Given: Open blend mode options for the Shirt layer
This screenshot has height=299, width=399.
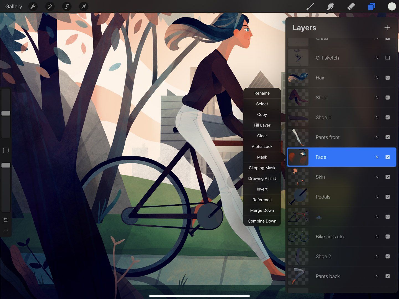Looking at the screenshot, I should (x=377, y=97).
